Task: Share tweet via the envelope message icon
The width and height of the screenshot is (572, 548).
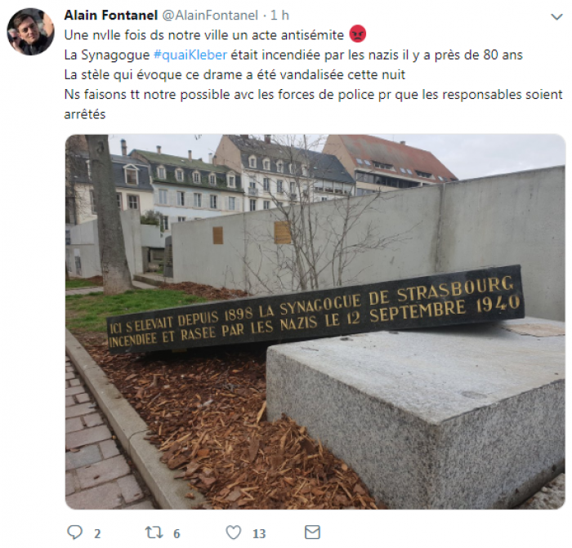Action: tap(312, 532)
